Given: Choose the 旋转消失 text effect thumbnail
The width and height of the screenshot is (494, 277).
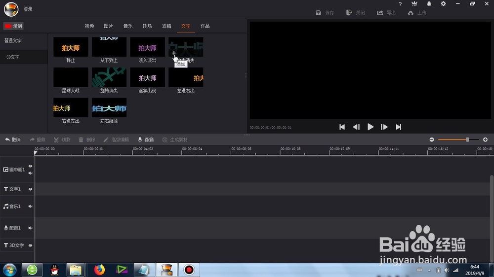Looking at the screenshot, I should pos(109,77).
